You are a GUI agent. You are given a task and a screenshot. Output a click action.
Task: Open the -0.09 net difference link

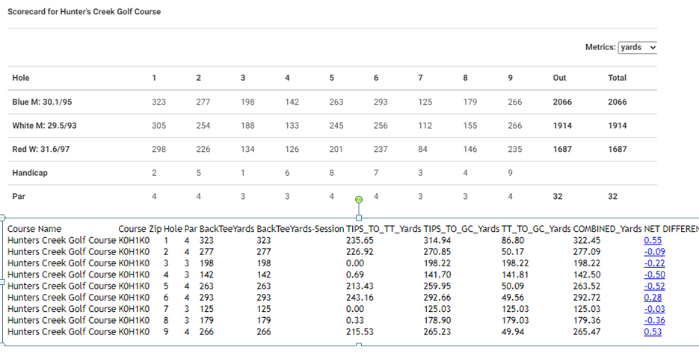tap(654, 252)
